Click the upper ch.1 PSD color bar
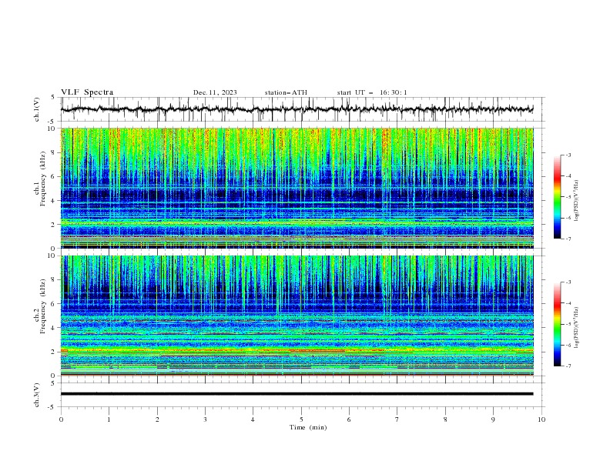610x471 pixels. [557, 197]
